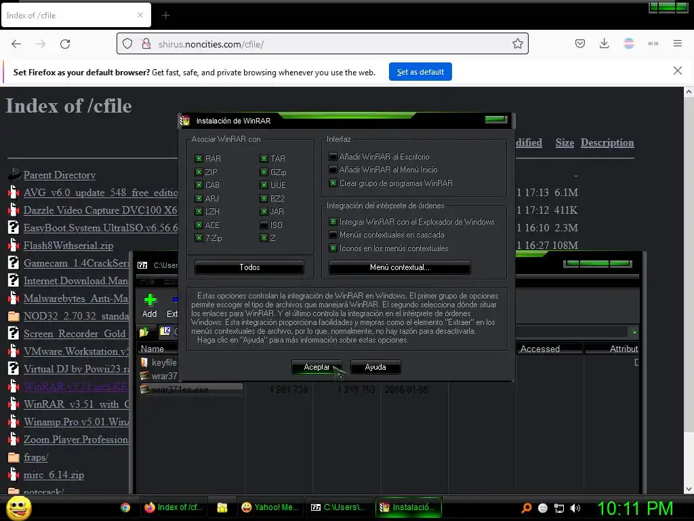Toggle Crear grupo de programas WinRAR
This screenshot has height=521, width=694.
point(333,182)
